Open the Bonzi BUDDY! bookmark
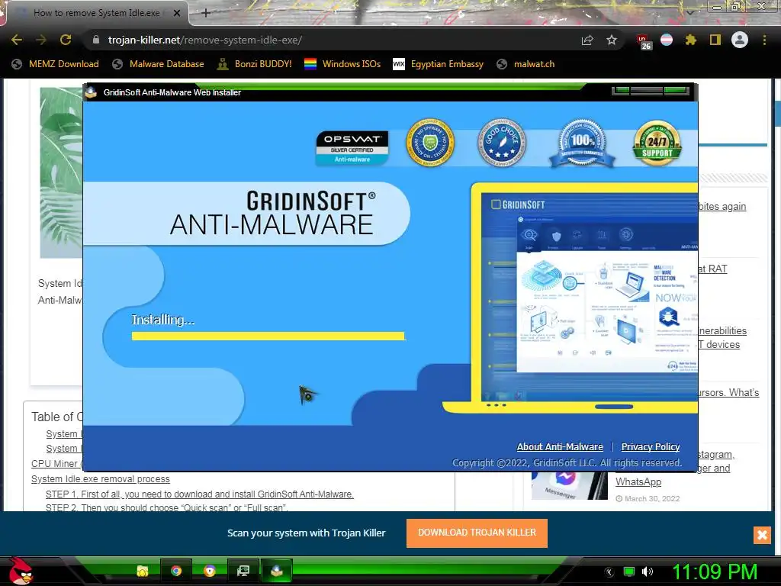The image size is (781, 586). pyautogui.click(x=255, y=64)
